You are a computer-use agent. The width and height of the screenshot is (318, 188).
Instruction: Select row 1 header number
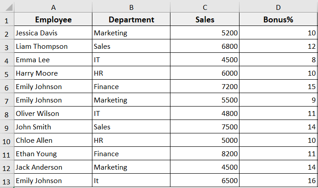point(7,20)
